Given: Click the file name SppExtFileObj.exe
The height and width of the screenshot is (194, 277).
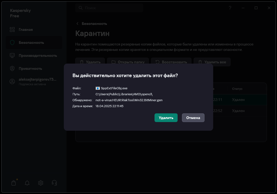Looking at the screenshot, I should click(x=114, y=88).
